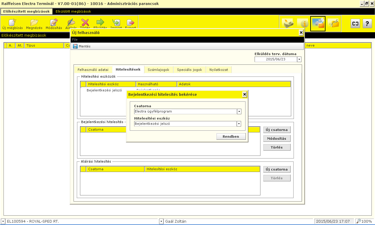
Task: Open the Számlajogok tab
Action: pos(158,70)
